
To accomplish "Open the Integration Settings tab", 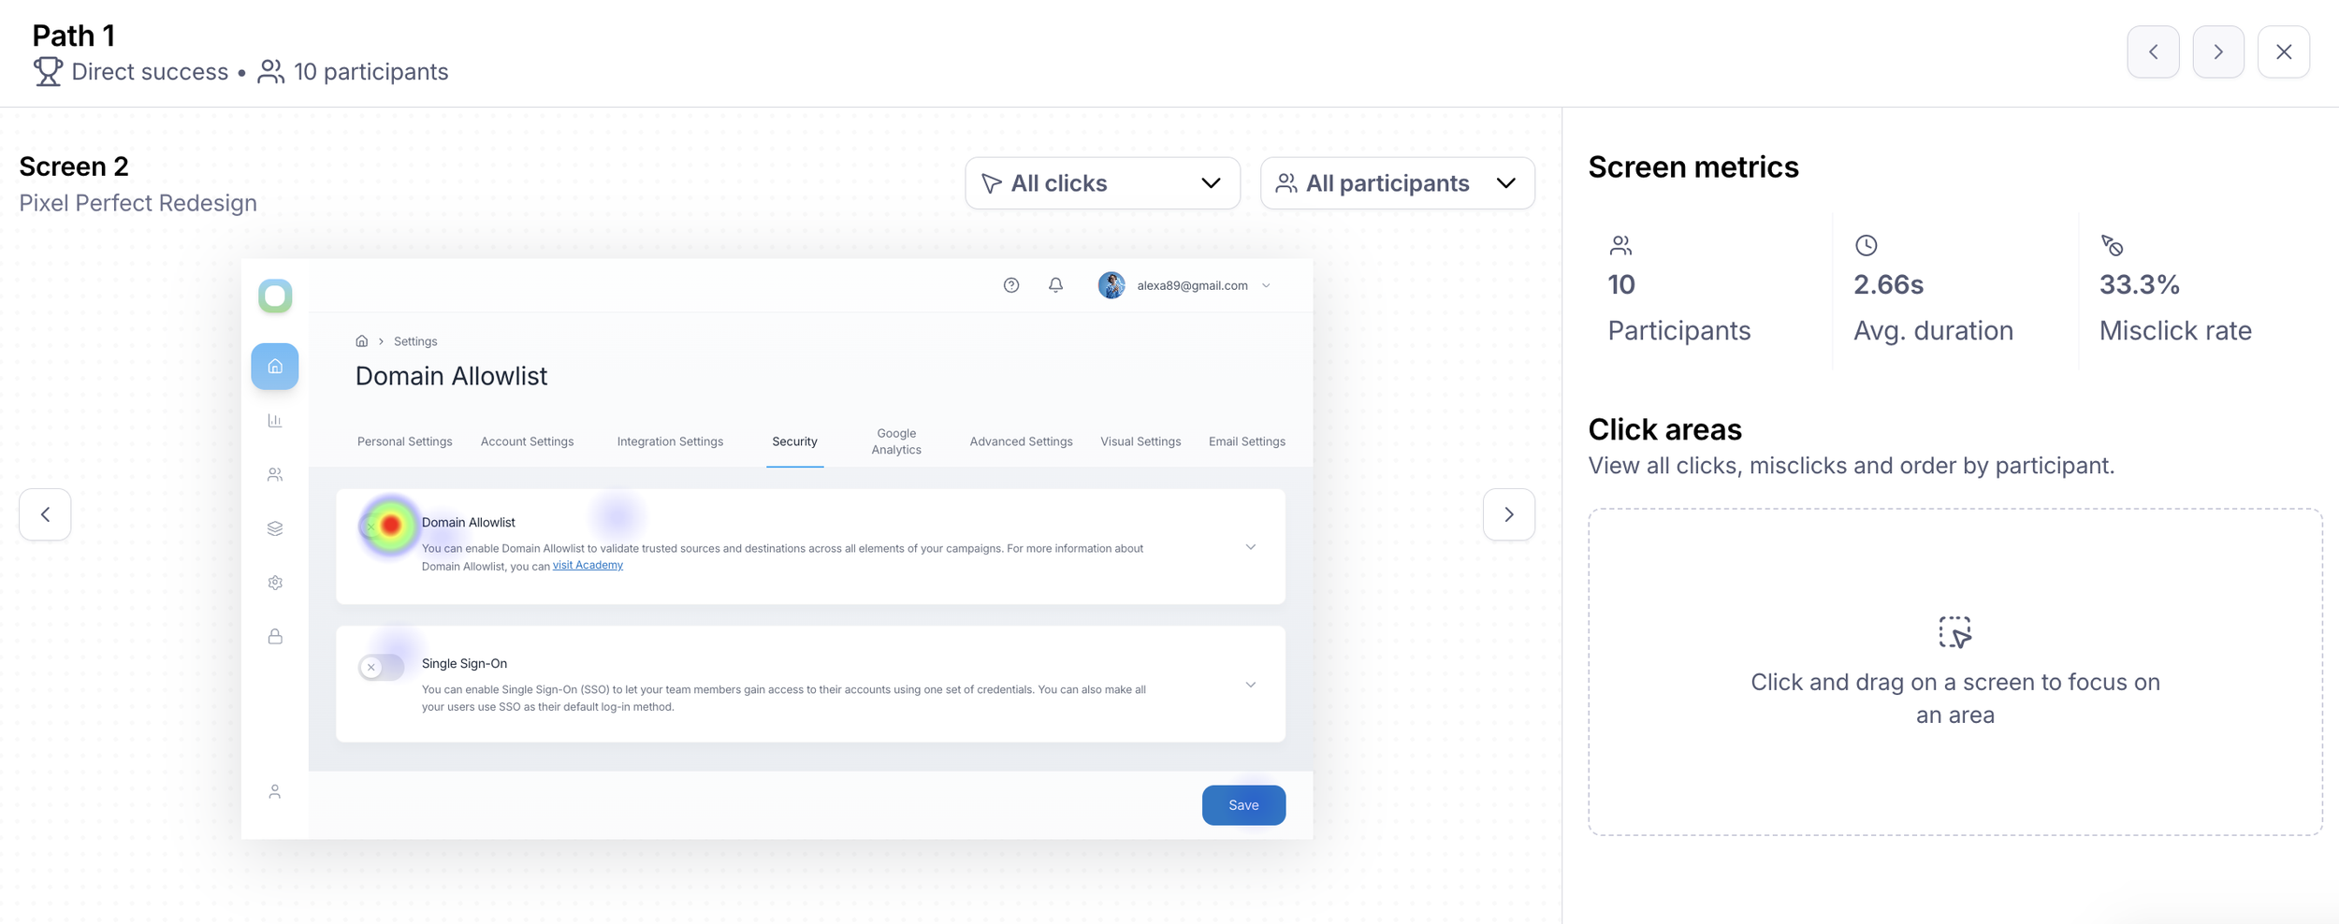I will (670, 441).
